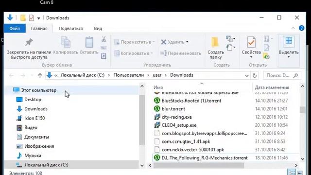Click Локальный диск (C:) in breadcrumb
Screen dimensions: 311x175
(83, 75)
